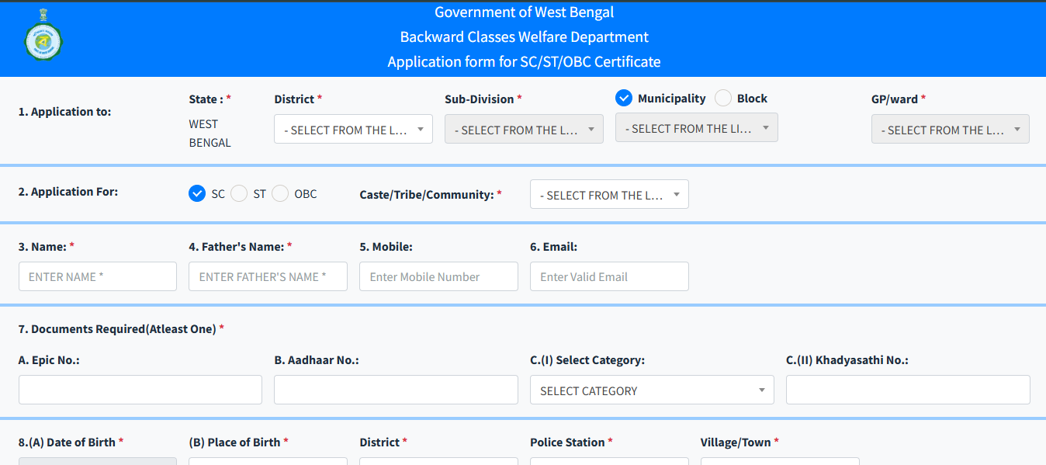
Task: Select the ST application option
Action: tap(239, 193)
